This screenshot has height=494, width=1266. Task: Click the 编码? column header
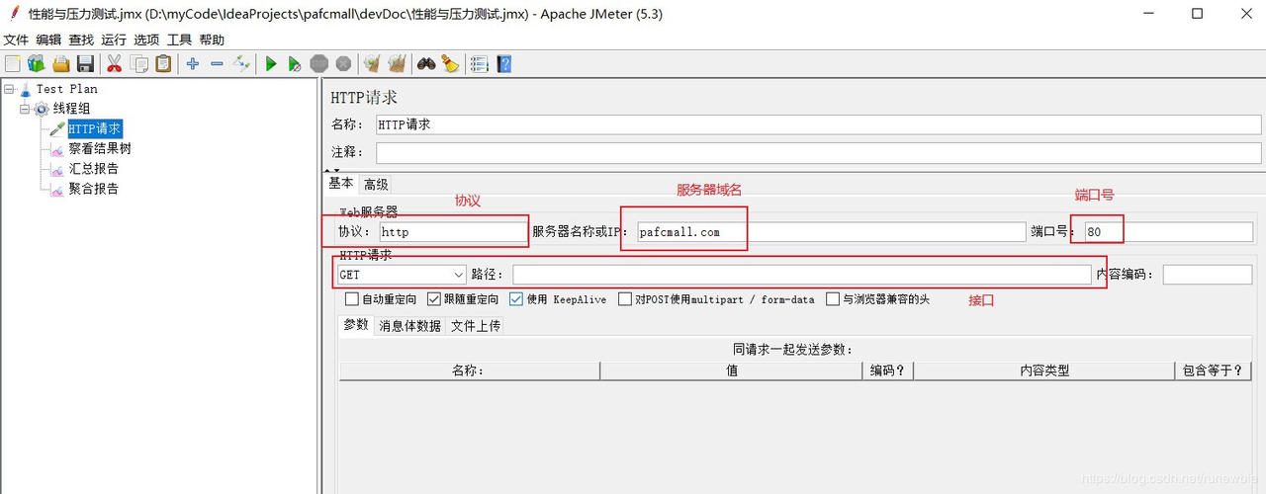[888, 370]
